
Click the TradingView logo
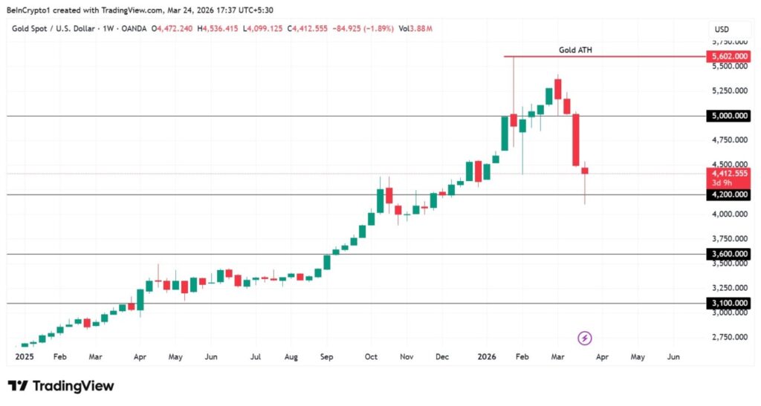click(x=61, y=386)
